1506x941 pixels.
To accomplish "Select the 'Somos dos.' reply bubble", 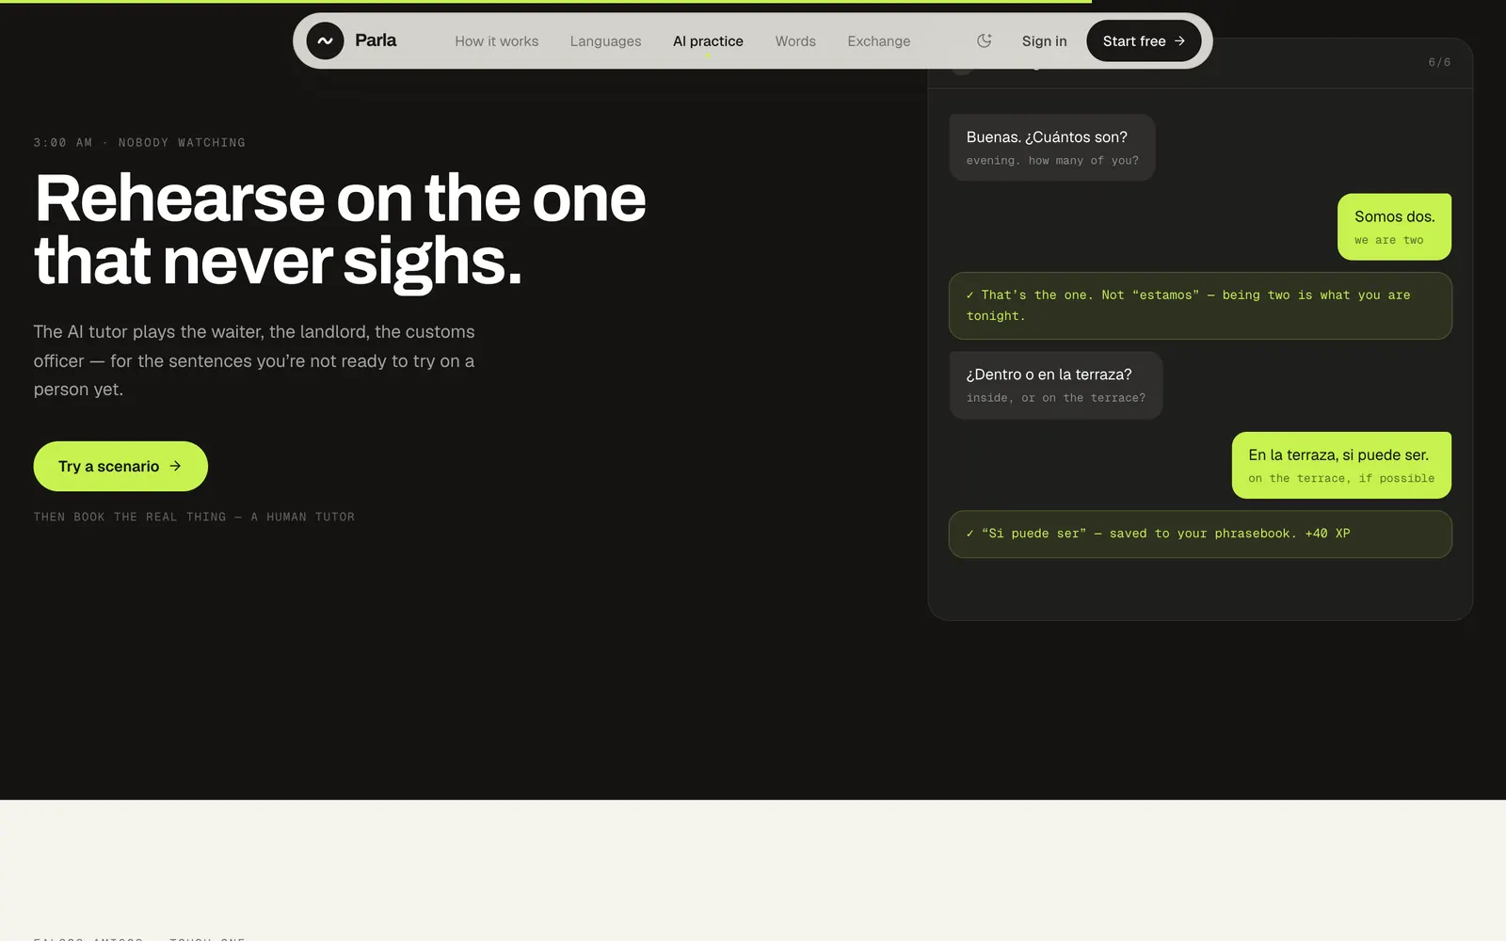I will tap(1394, 227).
